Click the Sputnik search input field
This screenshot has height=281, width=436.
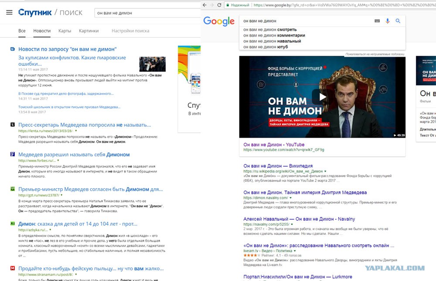click(x=147, y=13)
